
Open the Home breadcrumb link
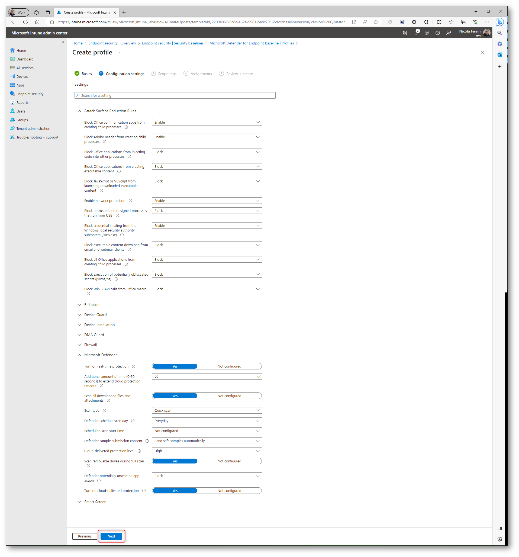pyautogui.click(x=77, y=43)
